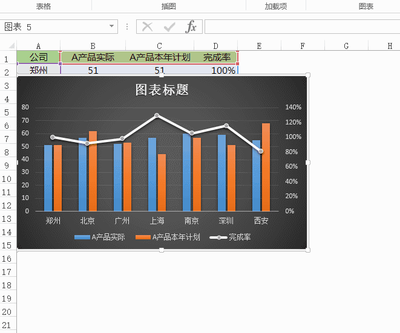400x333 pixels.
Task: Click the Name Box showing 图表 5
Action: pyautogui.click(x=53, y=27)
